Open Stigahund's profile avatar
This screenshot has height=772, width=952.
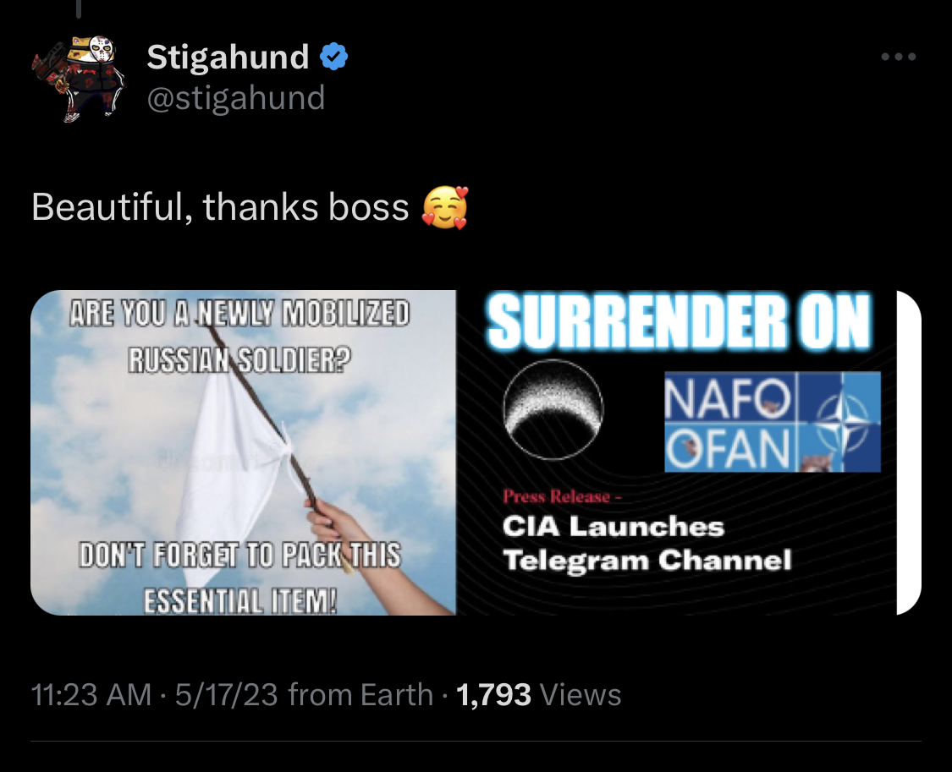79,79
